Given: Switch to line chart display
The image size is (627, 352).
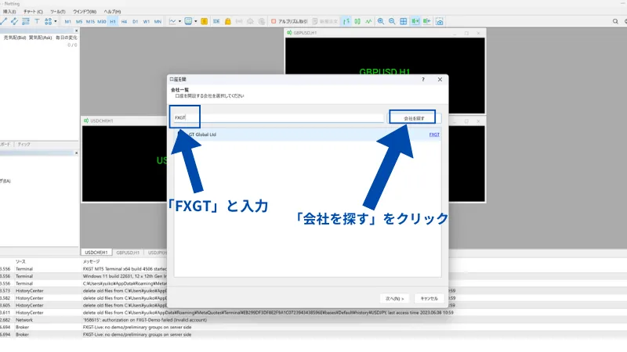Looking at the screenshot, I should click(368, 22).
